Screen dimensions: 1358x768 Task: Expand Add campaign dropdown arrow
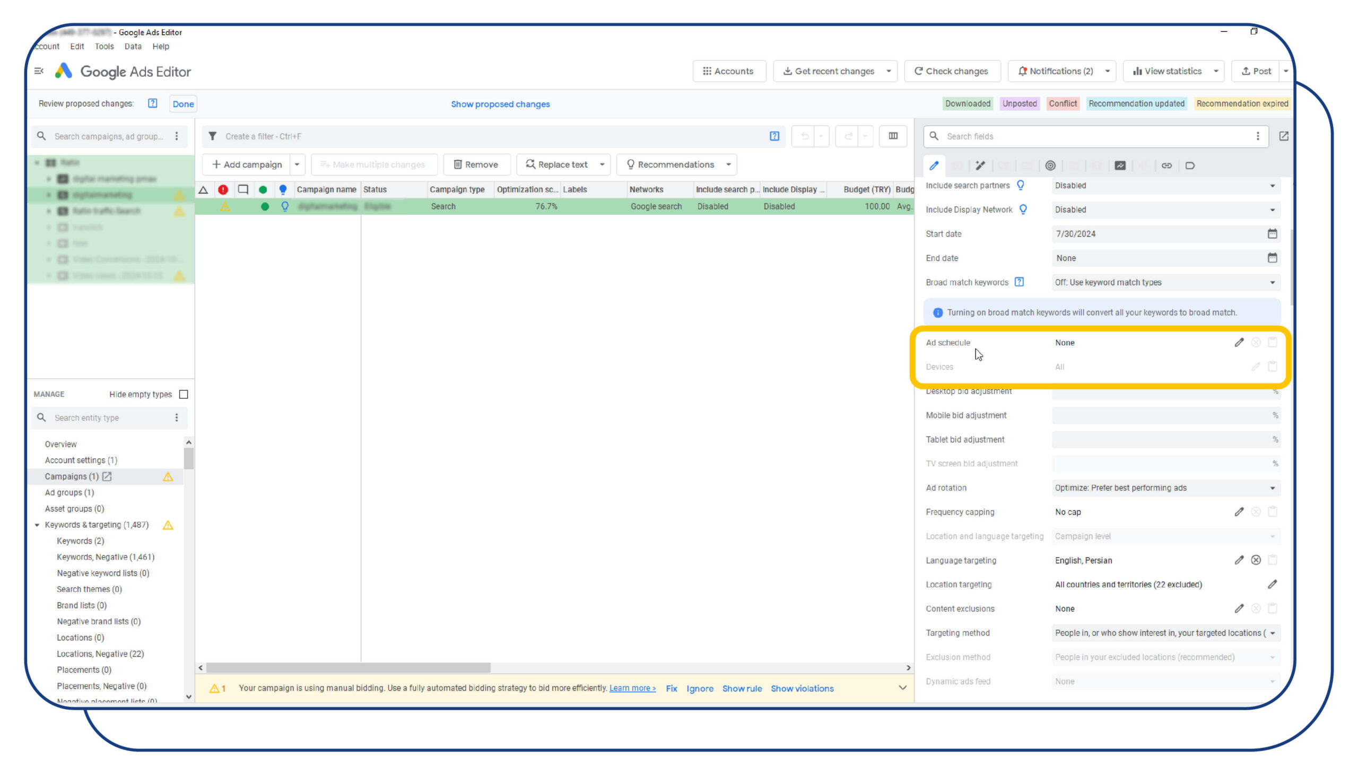click(x=297, y=164)
